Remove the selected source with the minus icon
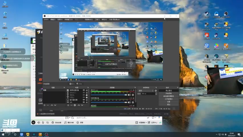 pyautogui.click(x=71, y=105)
